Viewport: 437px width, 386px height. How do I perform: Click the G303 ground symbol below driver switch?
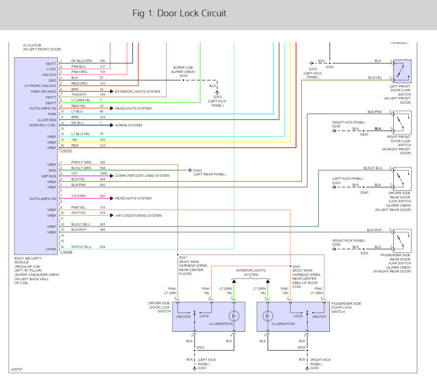click(x=195, y=368)
